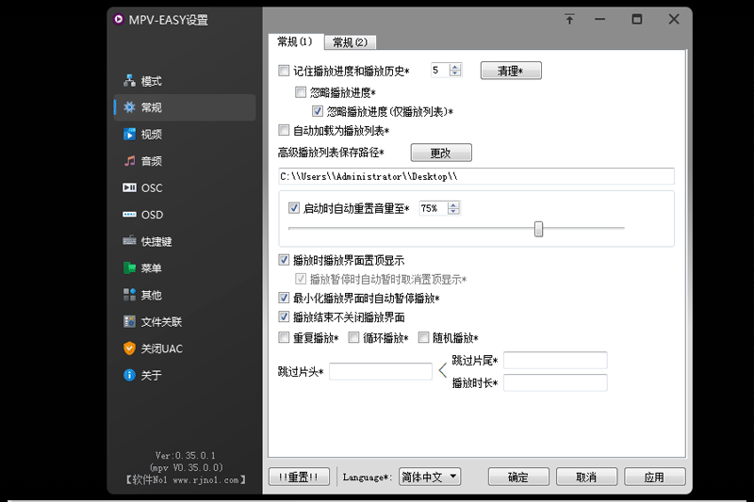Toggle 最小化播放界面时自动暂停播放 checkbox
754x502 pixels.
pyautogui.click(x=284, y=298)
